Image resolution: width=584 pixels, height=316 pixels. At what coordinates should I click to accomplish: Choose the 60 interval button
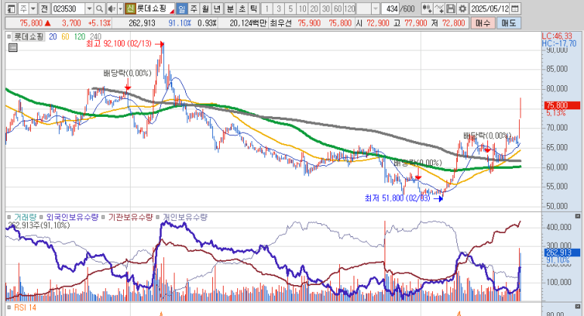click(x=338, y=8)
